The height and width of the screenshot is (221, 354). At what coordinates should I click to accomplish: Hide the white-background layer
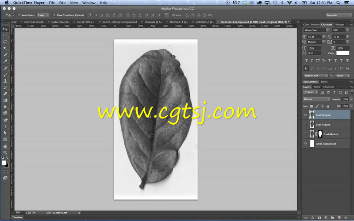click(305, 143)
